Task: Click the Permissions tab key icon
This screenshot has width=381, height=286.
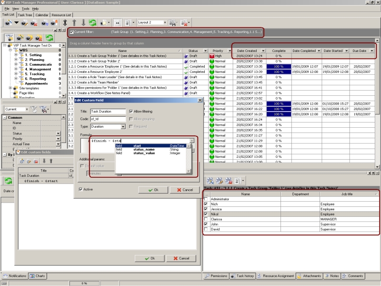Action: tap(208, 276)
